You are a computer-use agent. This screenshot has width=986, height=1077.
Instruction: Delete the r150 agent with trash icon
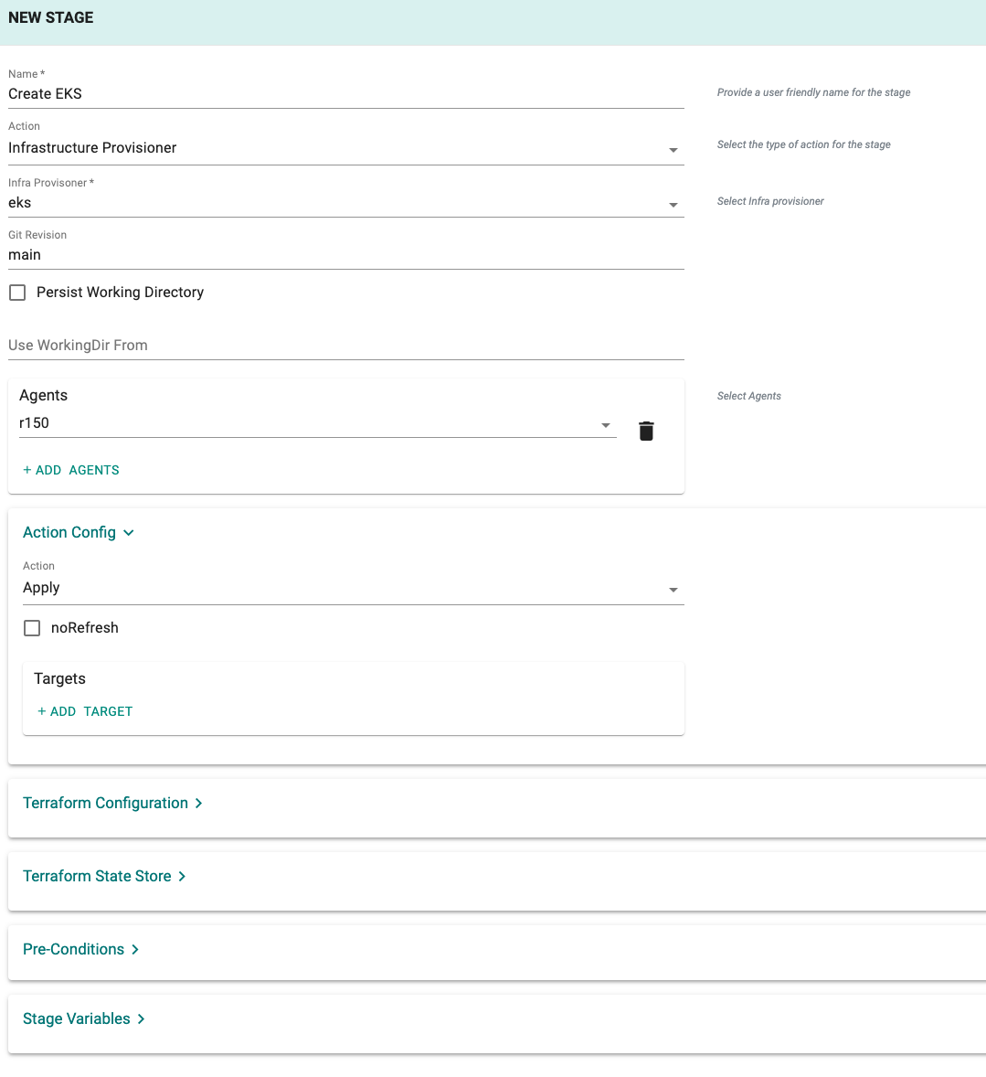tap(646, 431)
